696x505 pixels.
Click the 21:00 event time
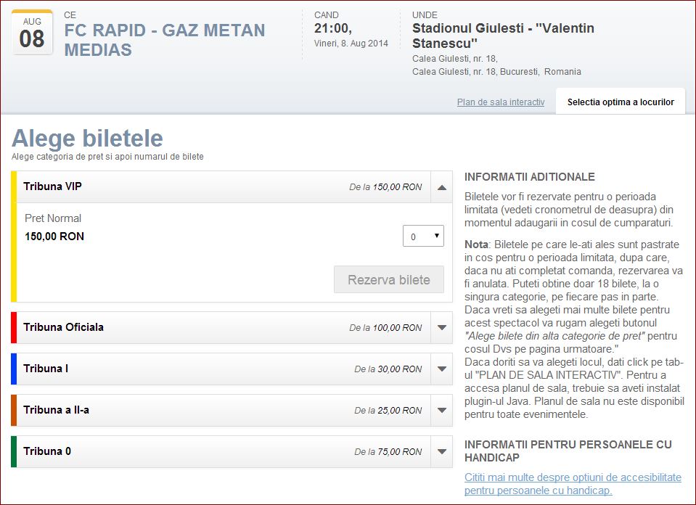coord(333,28)
